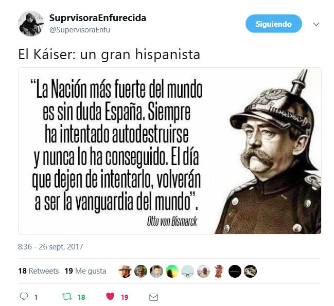This screenshot has height=306, width=334.
Task: Click the cowboy hat liker avatar
Action: (x=125, y=272)
